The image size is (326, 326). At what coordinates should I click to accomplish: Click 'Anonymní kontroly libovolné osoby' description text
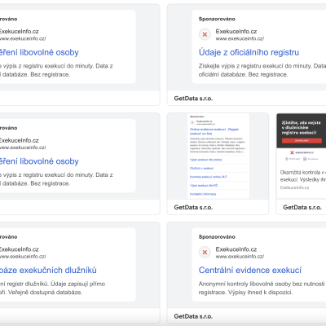(x=262, y=288)
